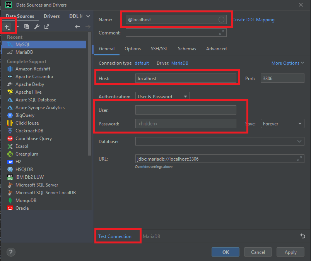Select MariaDB in the Recent list
The image size is (311, 262).
click(x=44, y=52)
